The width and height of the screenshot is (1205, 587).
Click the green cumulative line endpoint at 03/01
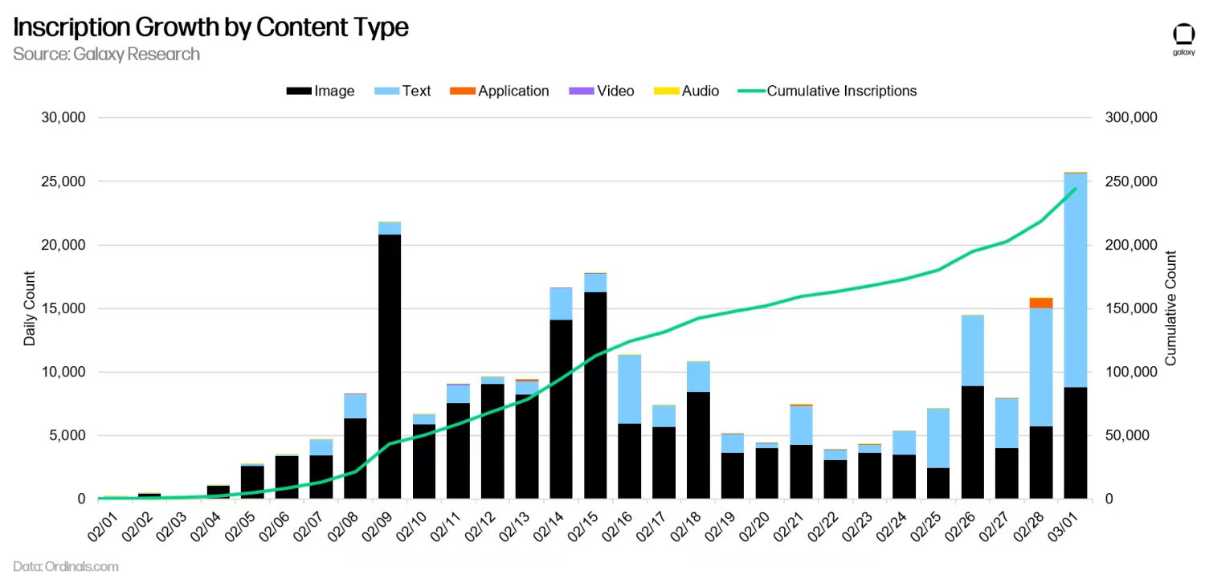coord(1075,189)
